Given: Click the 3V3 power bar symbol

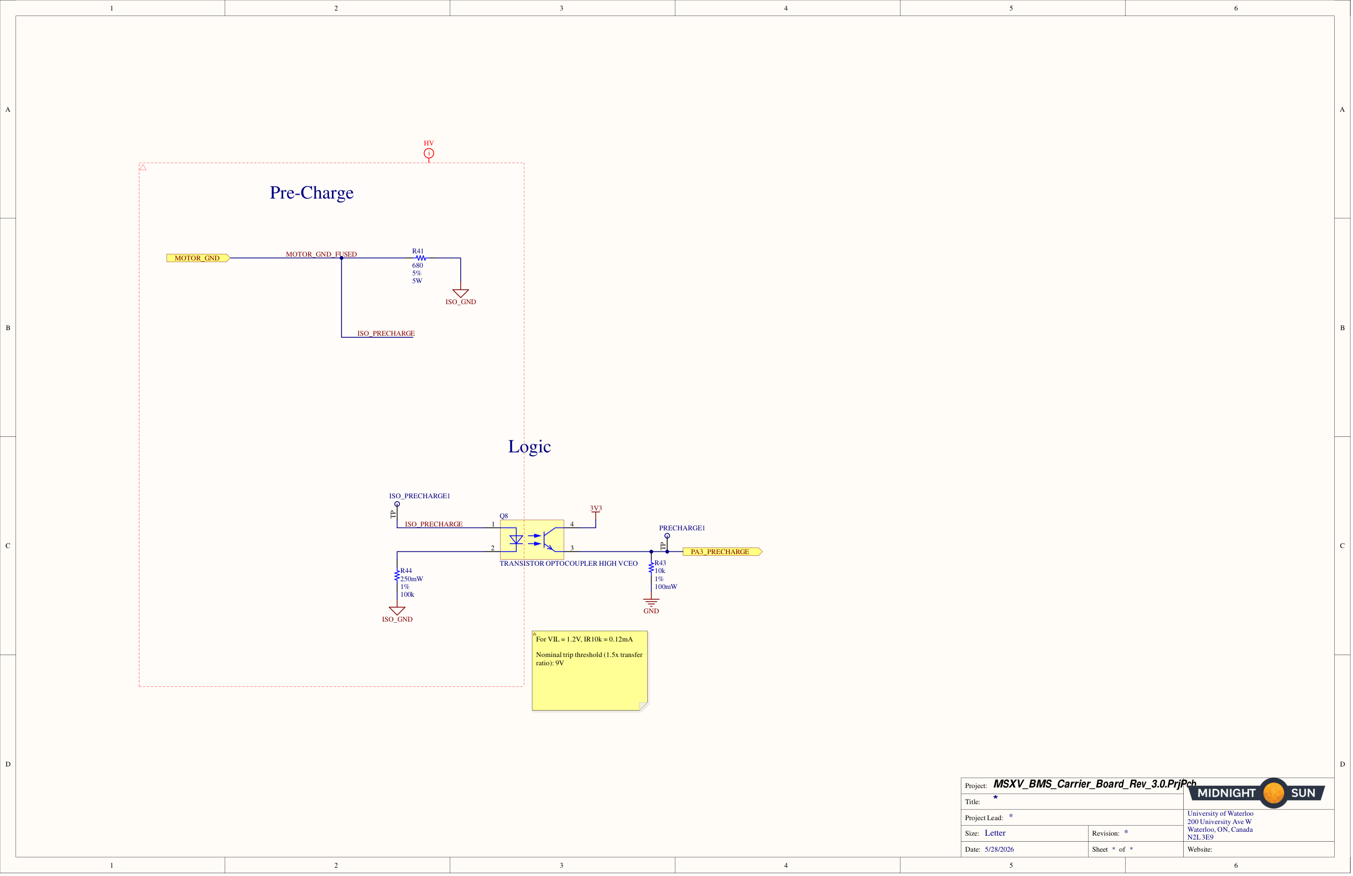Looking at the screenshot, I should pyautogui.click(x=596, y=512).
